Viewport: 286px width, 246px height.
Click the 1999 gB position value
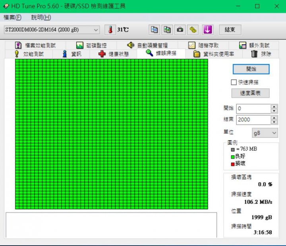[262, 217]
